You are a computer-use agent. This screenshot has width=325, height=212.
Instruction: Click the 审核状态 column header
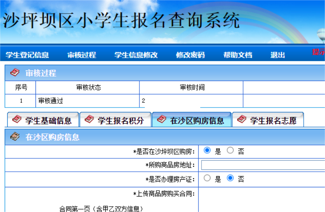pos(88,88)
